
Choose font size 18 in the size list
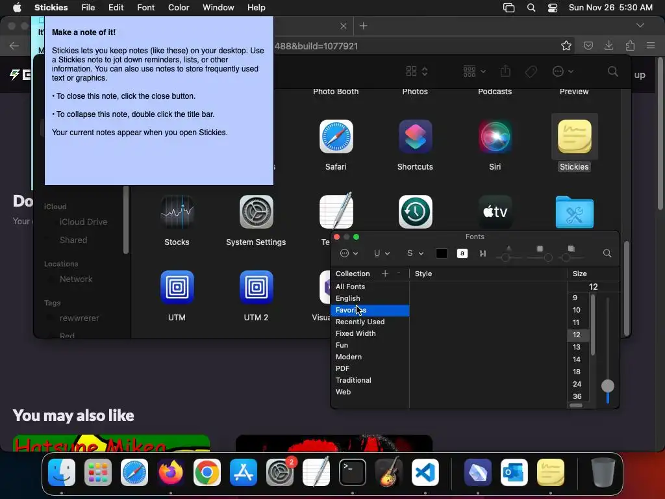click(577, 372)
